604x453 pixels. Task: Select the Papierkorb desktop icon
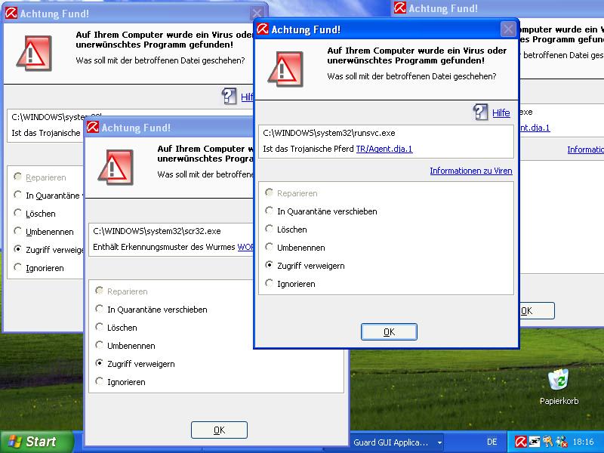(x=559, y=387)
